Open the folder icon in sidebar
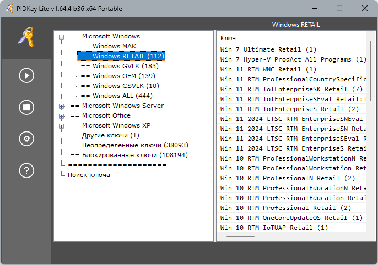This screenshot has height=265, width=378. tap(26, 107)
